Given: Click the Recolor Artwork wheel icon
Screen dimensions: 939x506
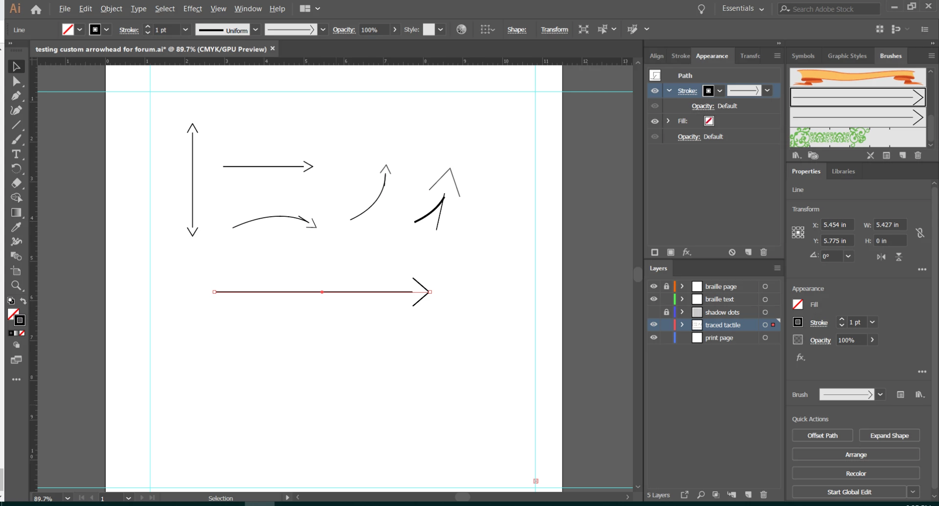Looking at the screenshot, I should (x=461, y=30).
